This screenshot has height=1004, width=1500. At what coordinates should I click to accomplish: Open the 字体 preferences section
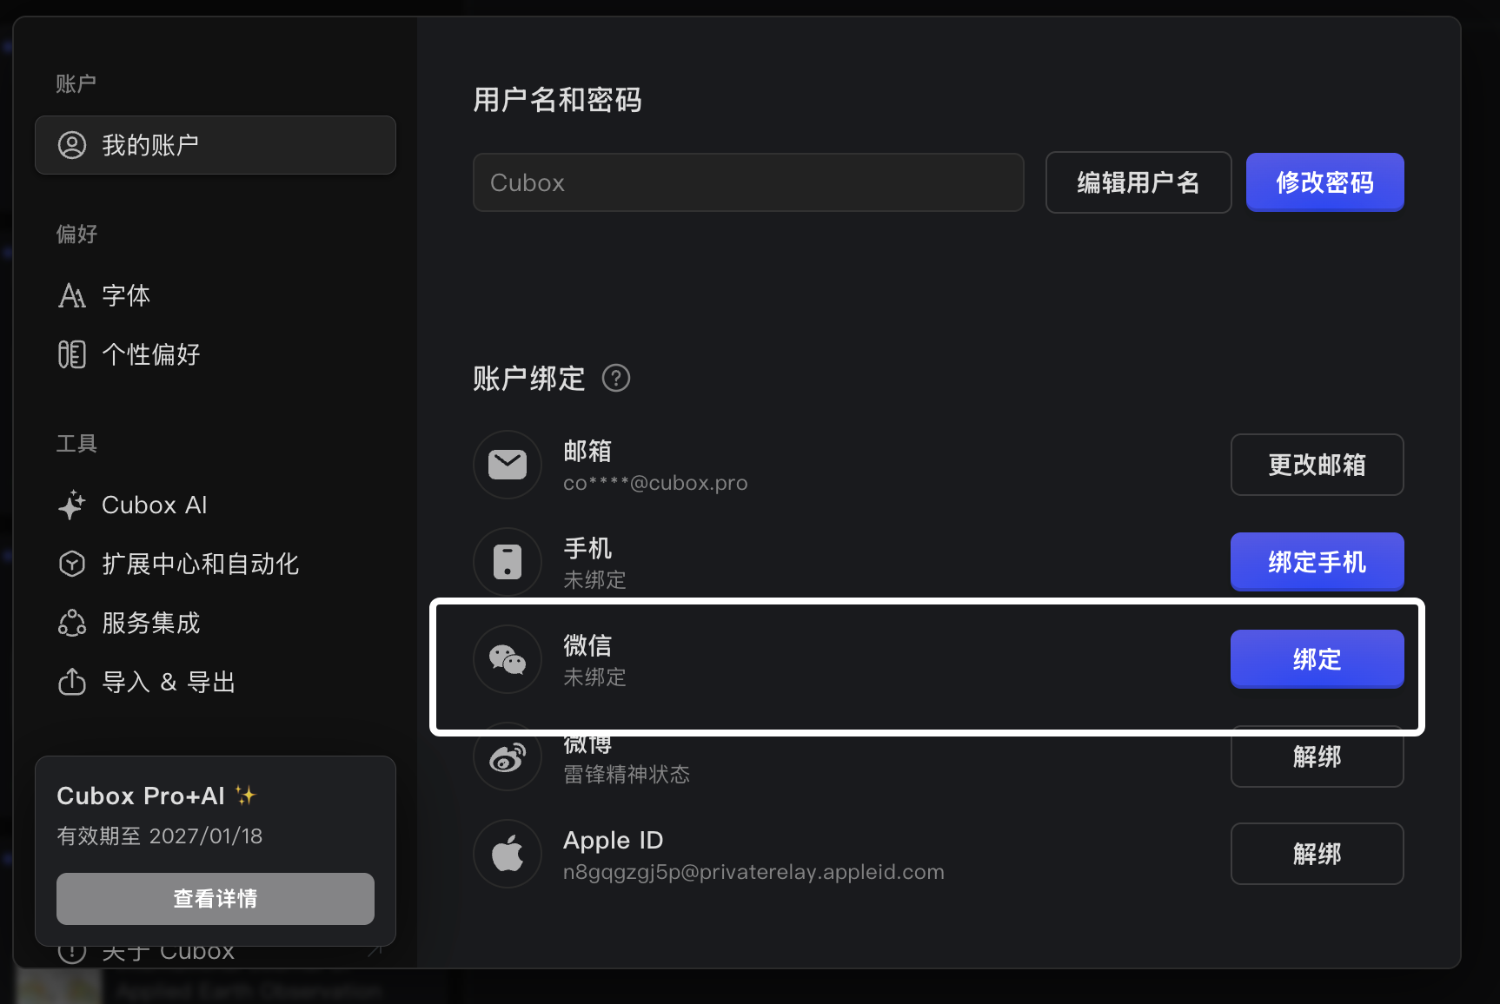tap(127, 295)
